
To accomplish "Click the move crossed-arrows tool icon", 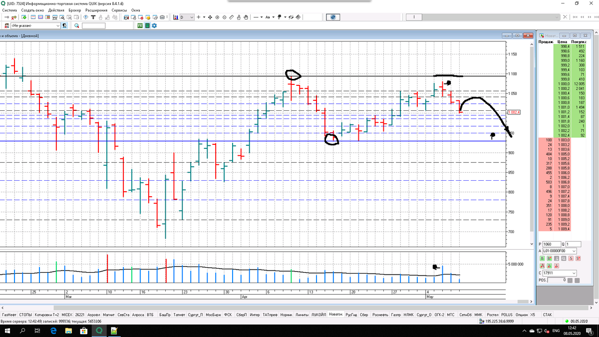I will [210, 17].
